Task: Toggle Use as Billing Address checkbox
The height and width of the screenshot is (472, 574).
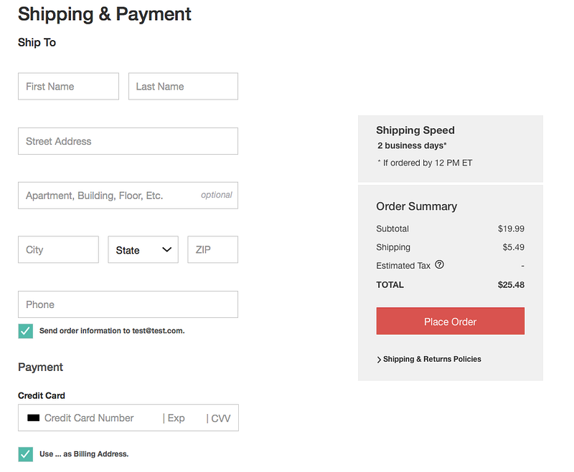Action: [26, 455]
